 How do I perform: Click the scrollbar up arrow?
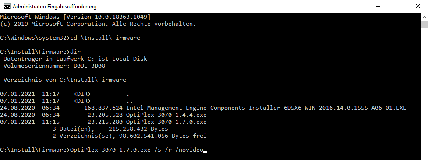point(424,16)
